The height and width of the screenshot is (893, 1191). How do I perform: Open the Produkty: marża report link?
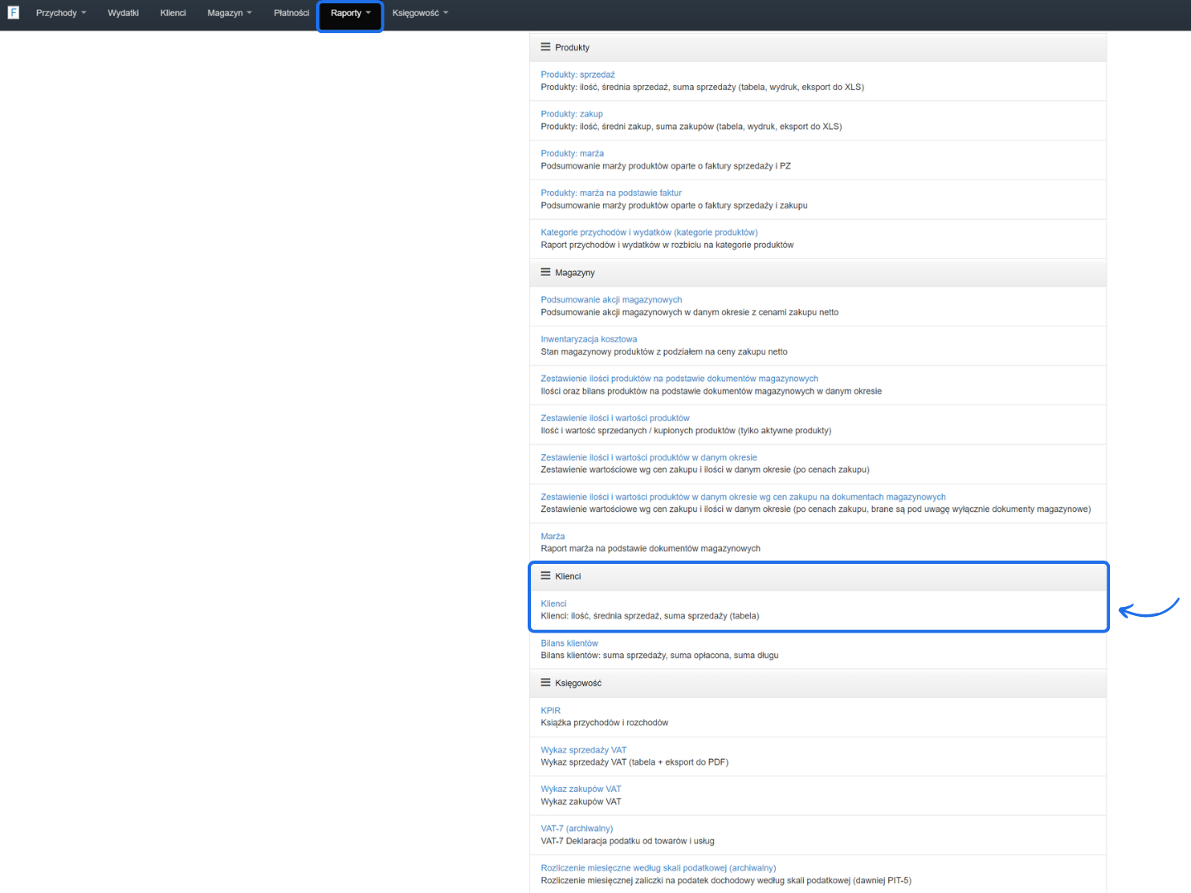tap(572, 154)
